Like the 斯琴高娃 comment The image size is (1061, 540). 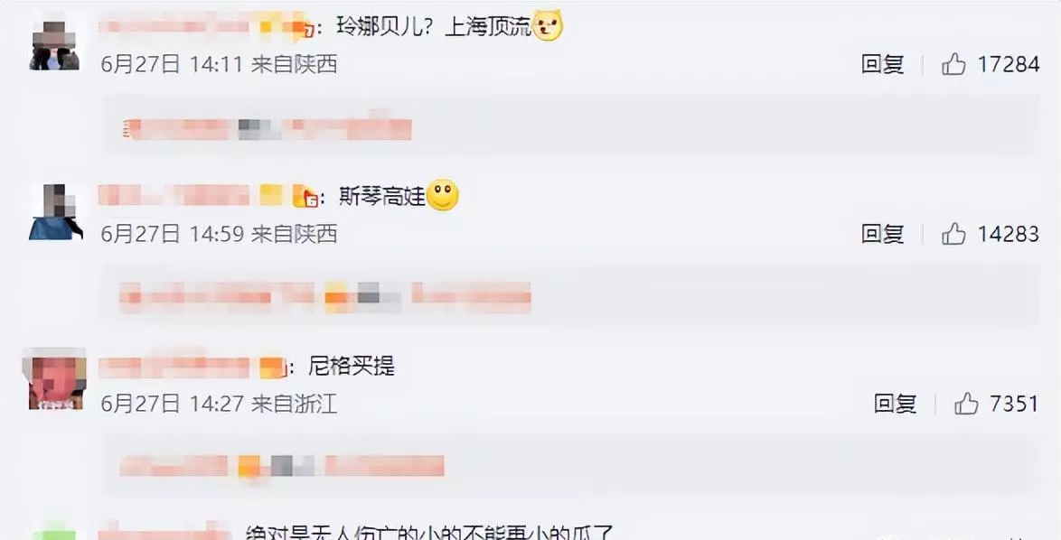[953, 234]
